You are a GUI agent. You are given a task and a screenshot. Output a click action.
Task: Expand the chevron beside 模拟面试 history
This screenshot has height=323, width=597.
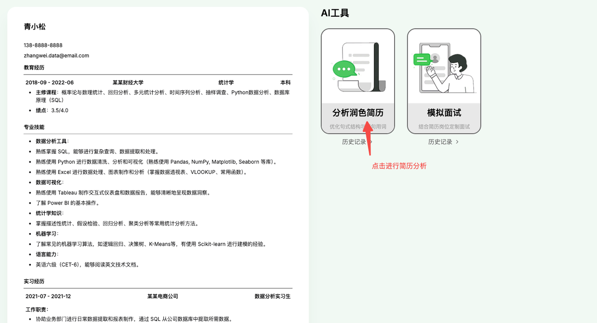coord(457,142)
